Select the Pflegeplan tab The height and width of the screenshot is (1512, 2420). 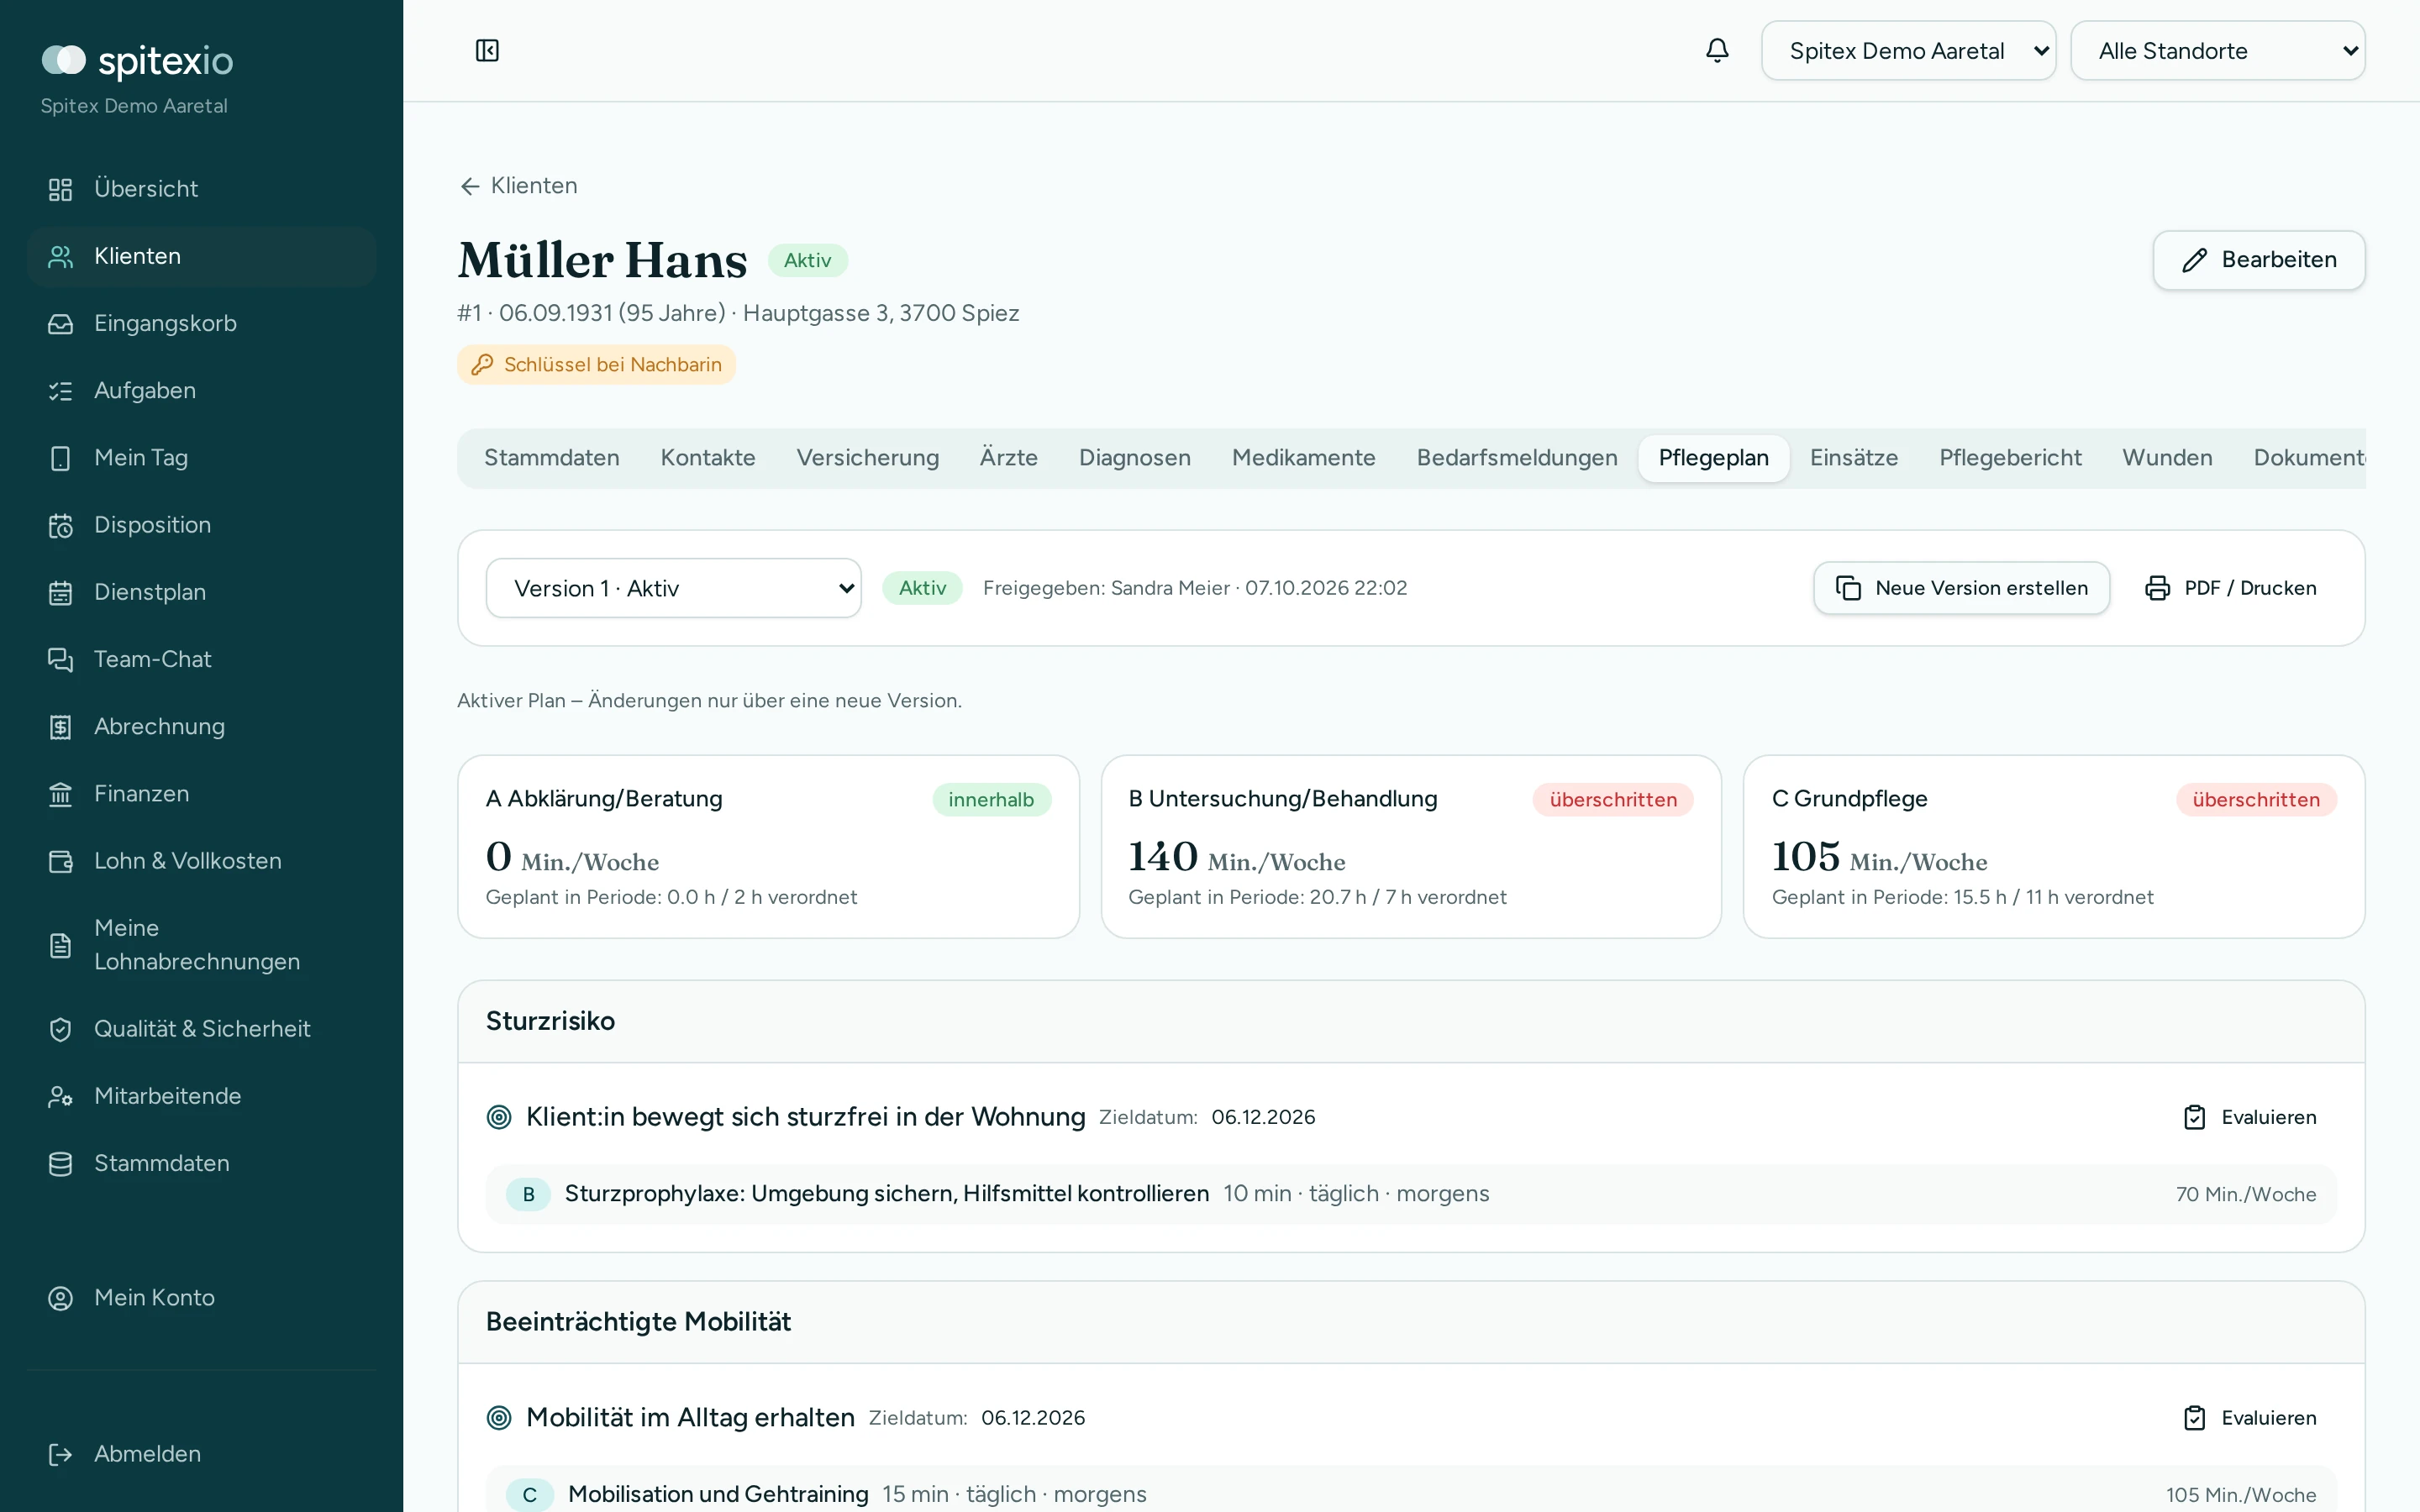1713,458
